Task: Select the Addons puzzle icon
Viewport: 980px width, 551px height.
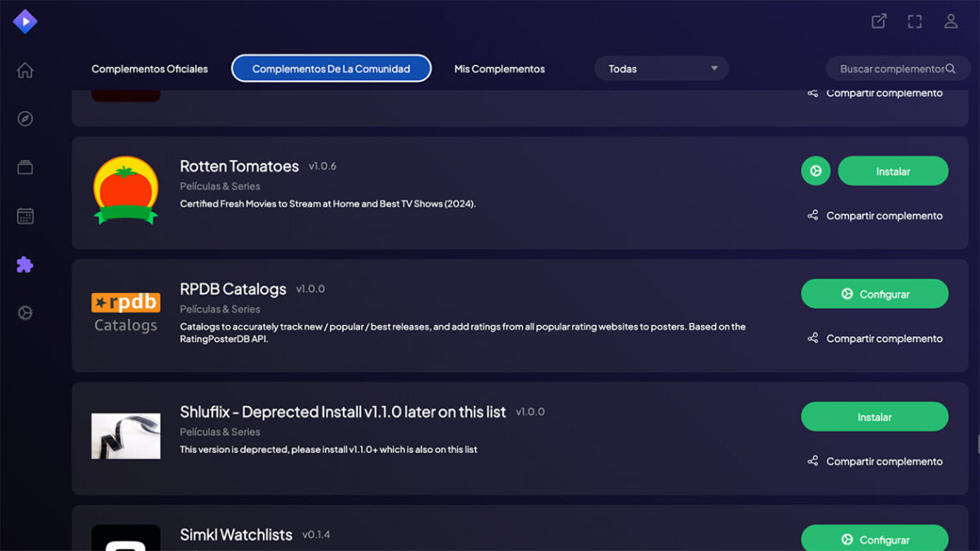Action: [x=25, y=264]
